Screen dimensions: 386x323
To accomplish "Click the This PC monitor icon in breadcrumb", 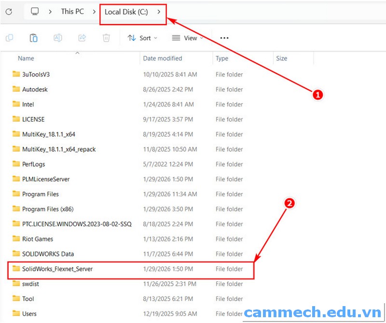I will pyautogui.click(x=34, y=11).
